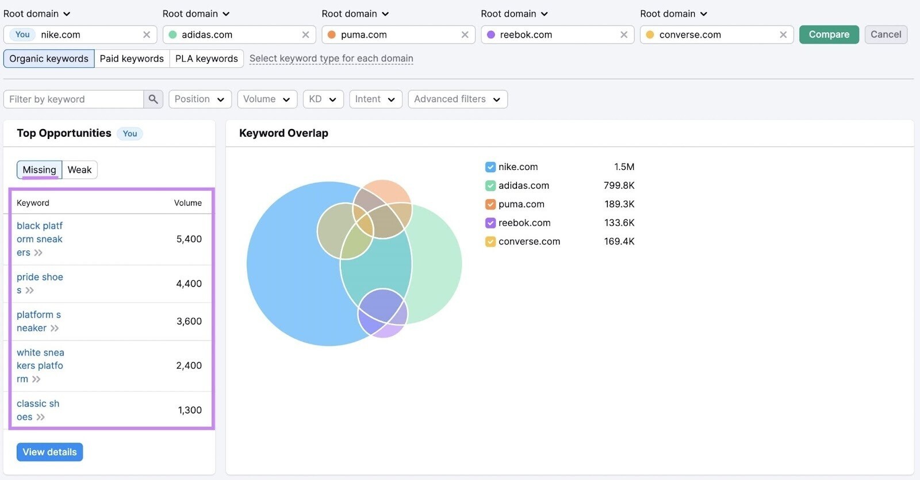The image size is (920, 480).
Task: Click the keyword filter search magnifier icon
Action: click(x=153, y=99)
